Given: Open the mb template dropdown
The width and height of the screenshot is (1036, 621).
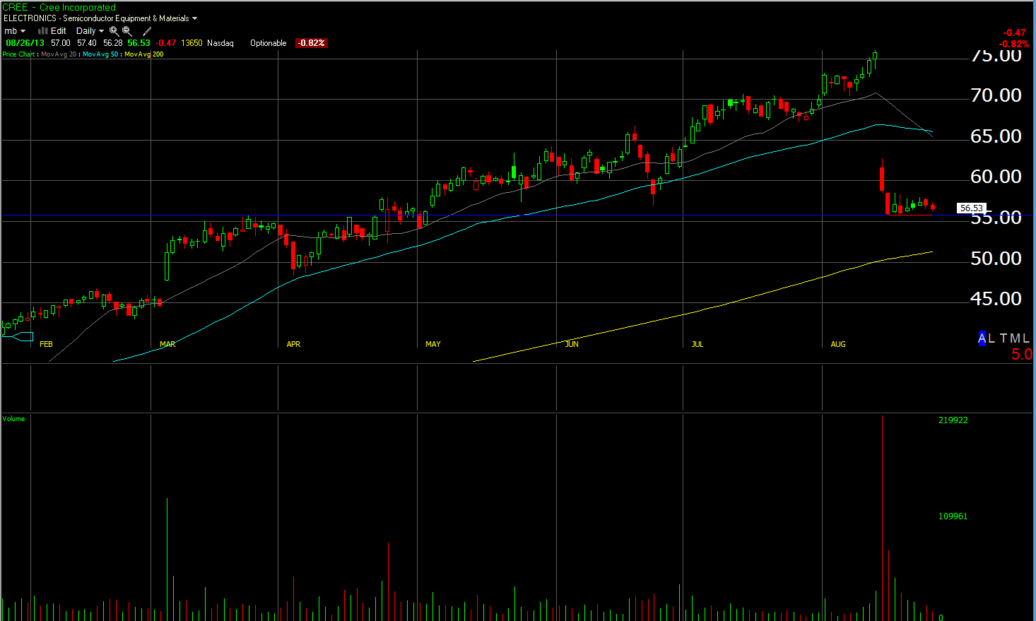Looking at the screenshot, I should click(x=15, y=31).
